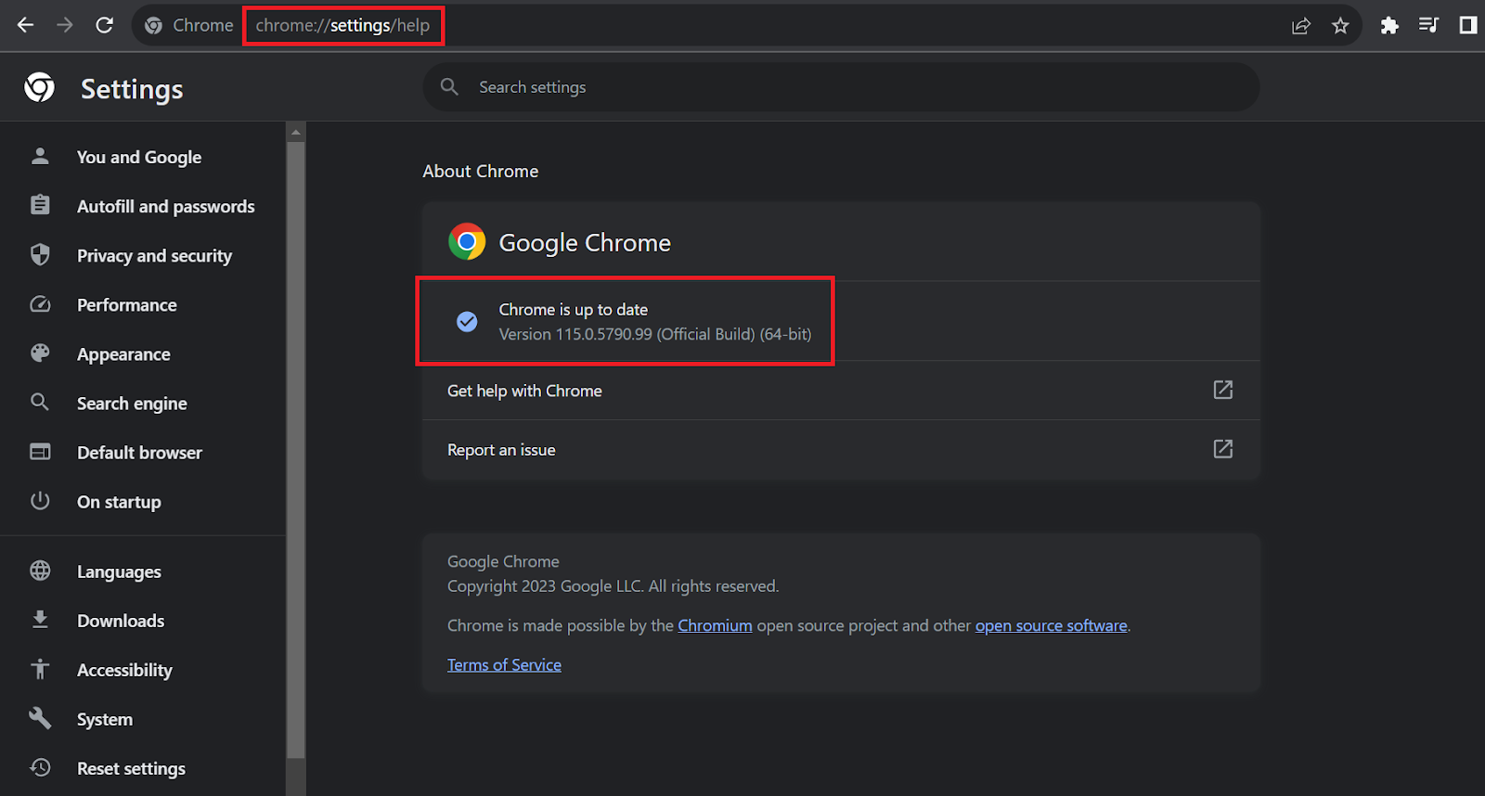The height and width of the screenshot is (796, 1485).
Task: Click the restore clock icon for Reset settings
Action: coord(40,767)
